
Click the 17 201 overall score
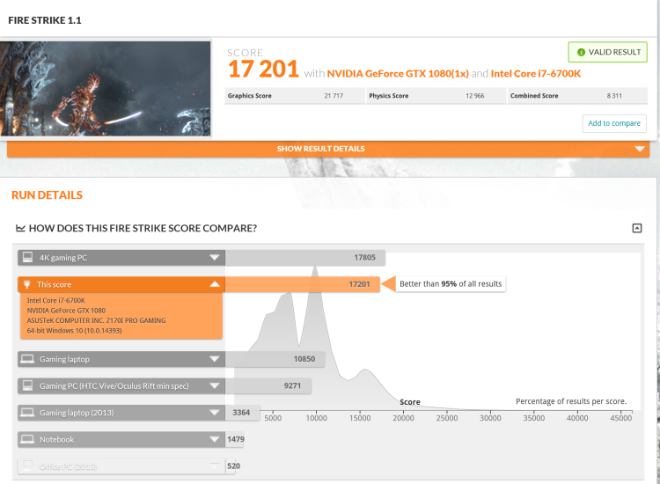tap(263, 69)
